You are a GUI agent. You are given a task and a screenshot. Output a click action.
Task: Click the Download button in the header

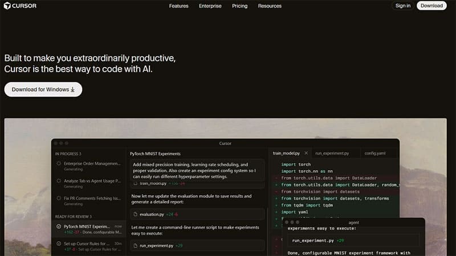(431, 6)
